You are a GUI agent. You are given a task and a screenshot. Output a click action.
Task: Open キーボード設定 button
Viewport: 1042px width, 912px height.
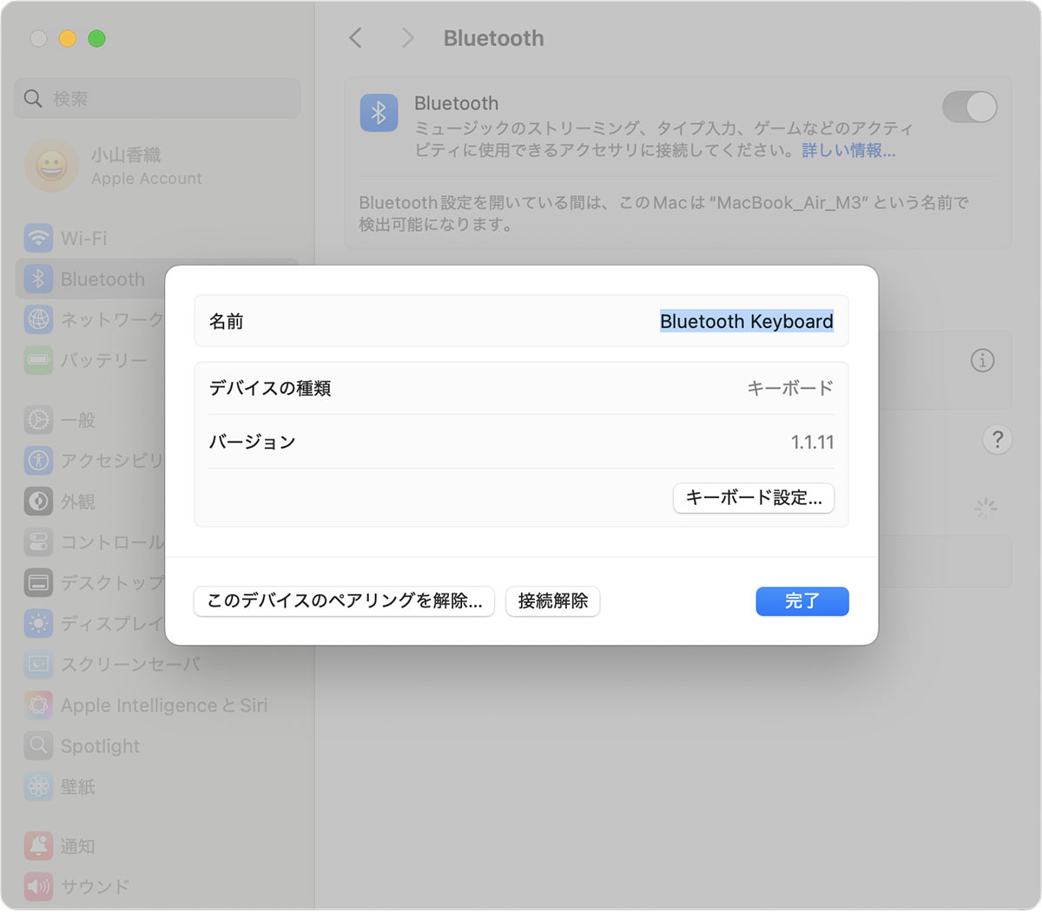[x=754, y=498]
